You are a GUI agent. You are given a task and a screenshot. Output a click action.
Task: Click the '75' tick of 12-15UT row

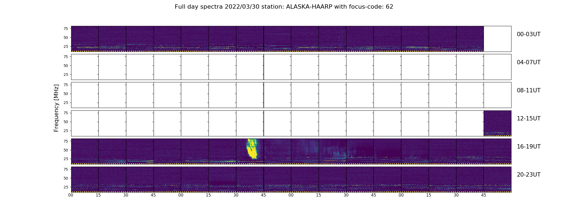(66, 113)
